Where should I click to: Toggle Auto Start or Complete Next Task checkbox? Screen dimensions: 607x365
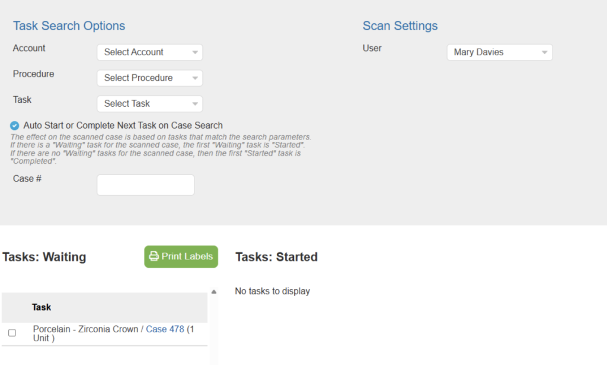click(15, 126)
